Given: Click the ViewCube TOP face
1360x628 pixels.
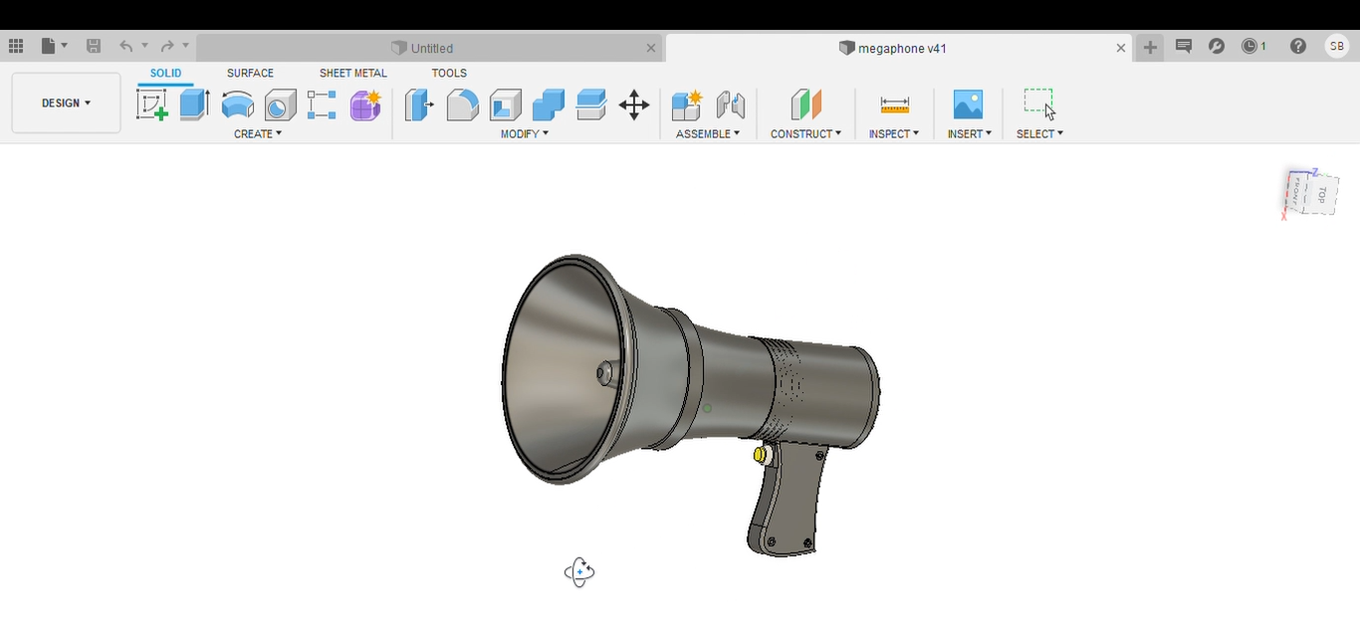Looking at the screenshot, I should click(x=1321, y=195).
